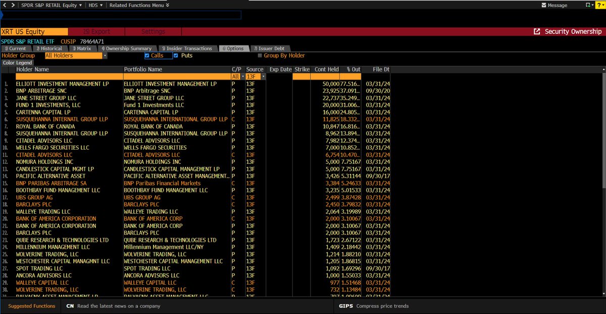Click the green window panel icon
The image size is (606, 314).
587,5
